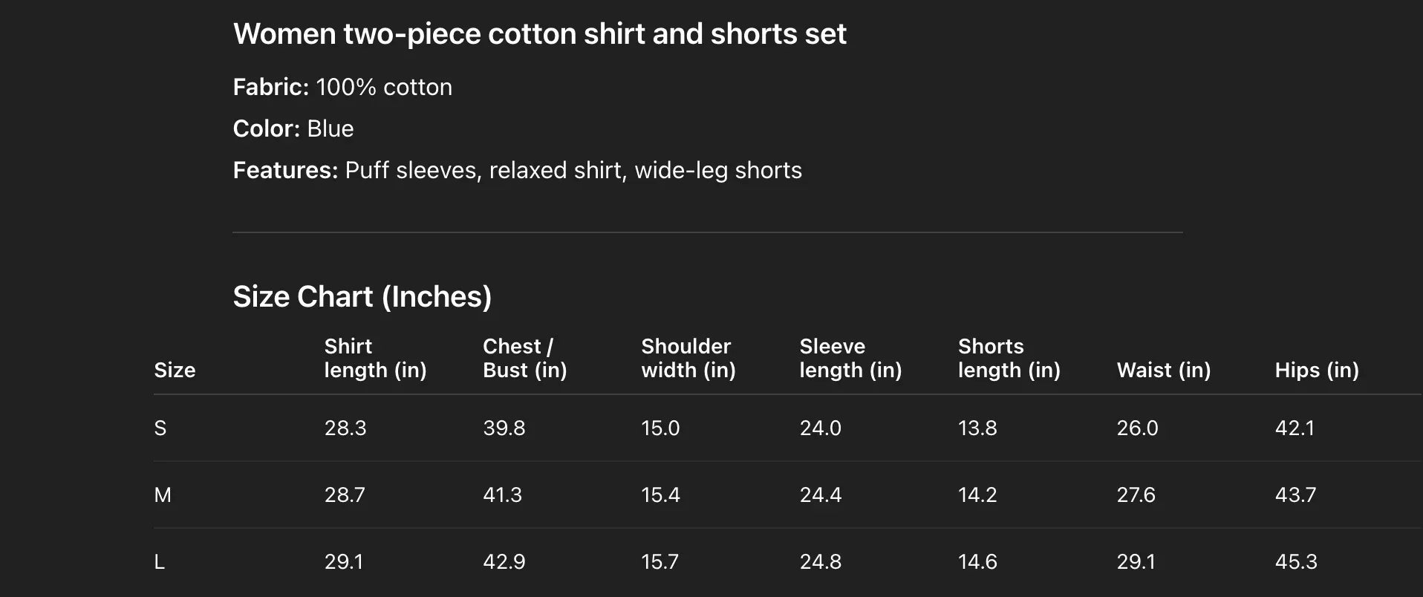Select the M size row label
This screenshot has height=597, width=1423.
click(x=163, y=495)
